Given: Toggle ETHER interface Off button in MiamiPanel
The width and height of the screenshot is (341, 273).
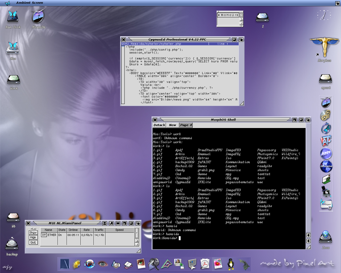Looking at the screenshot, I should [44, 235].
